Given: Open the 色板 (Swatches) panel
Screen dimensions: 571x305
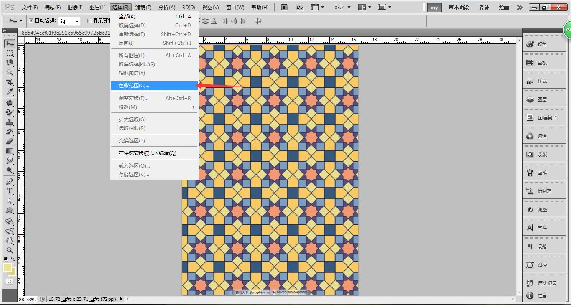Looking at the screenshot, I should [x=543, y=62].
